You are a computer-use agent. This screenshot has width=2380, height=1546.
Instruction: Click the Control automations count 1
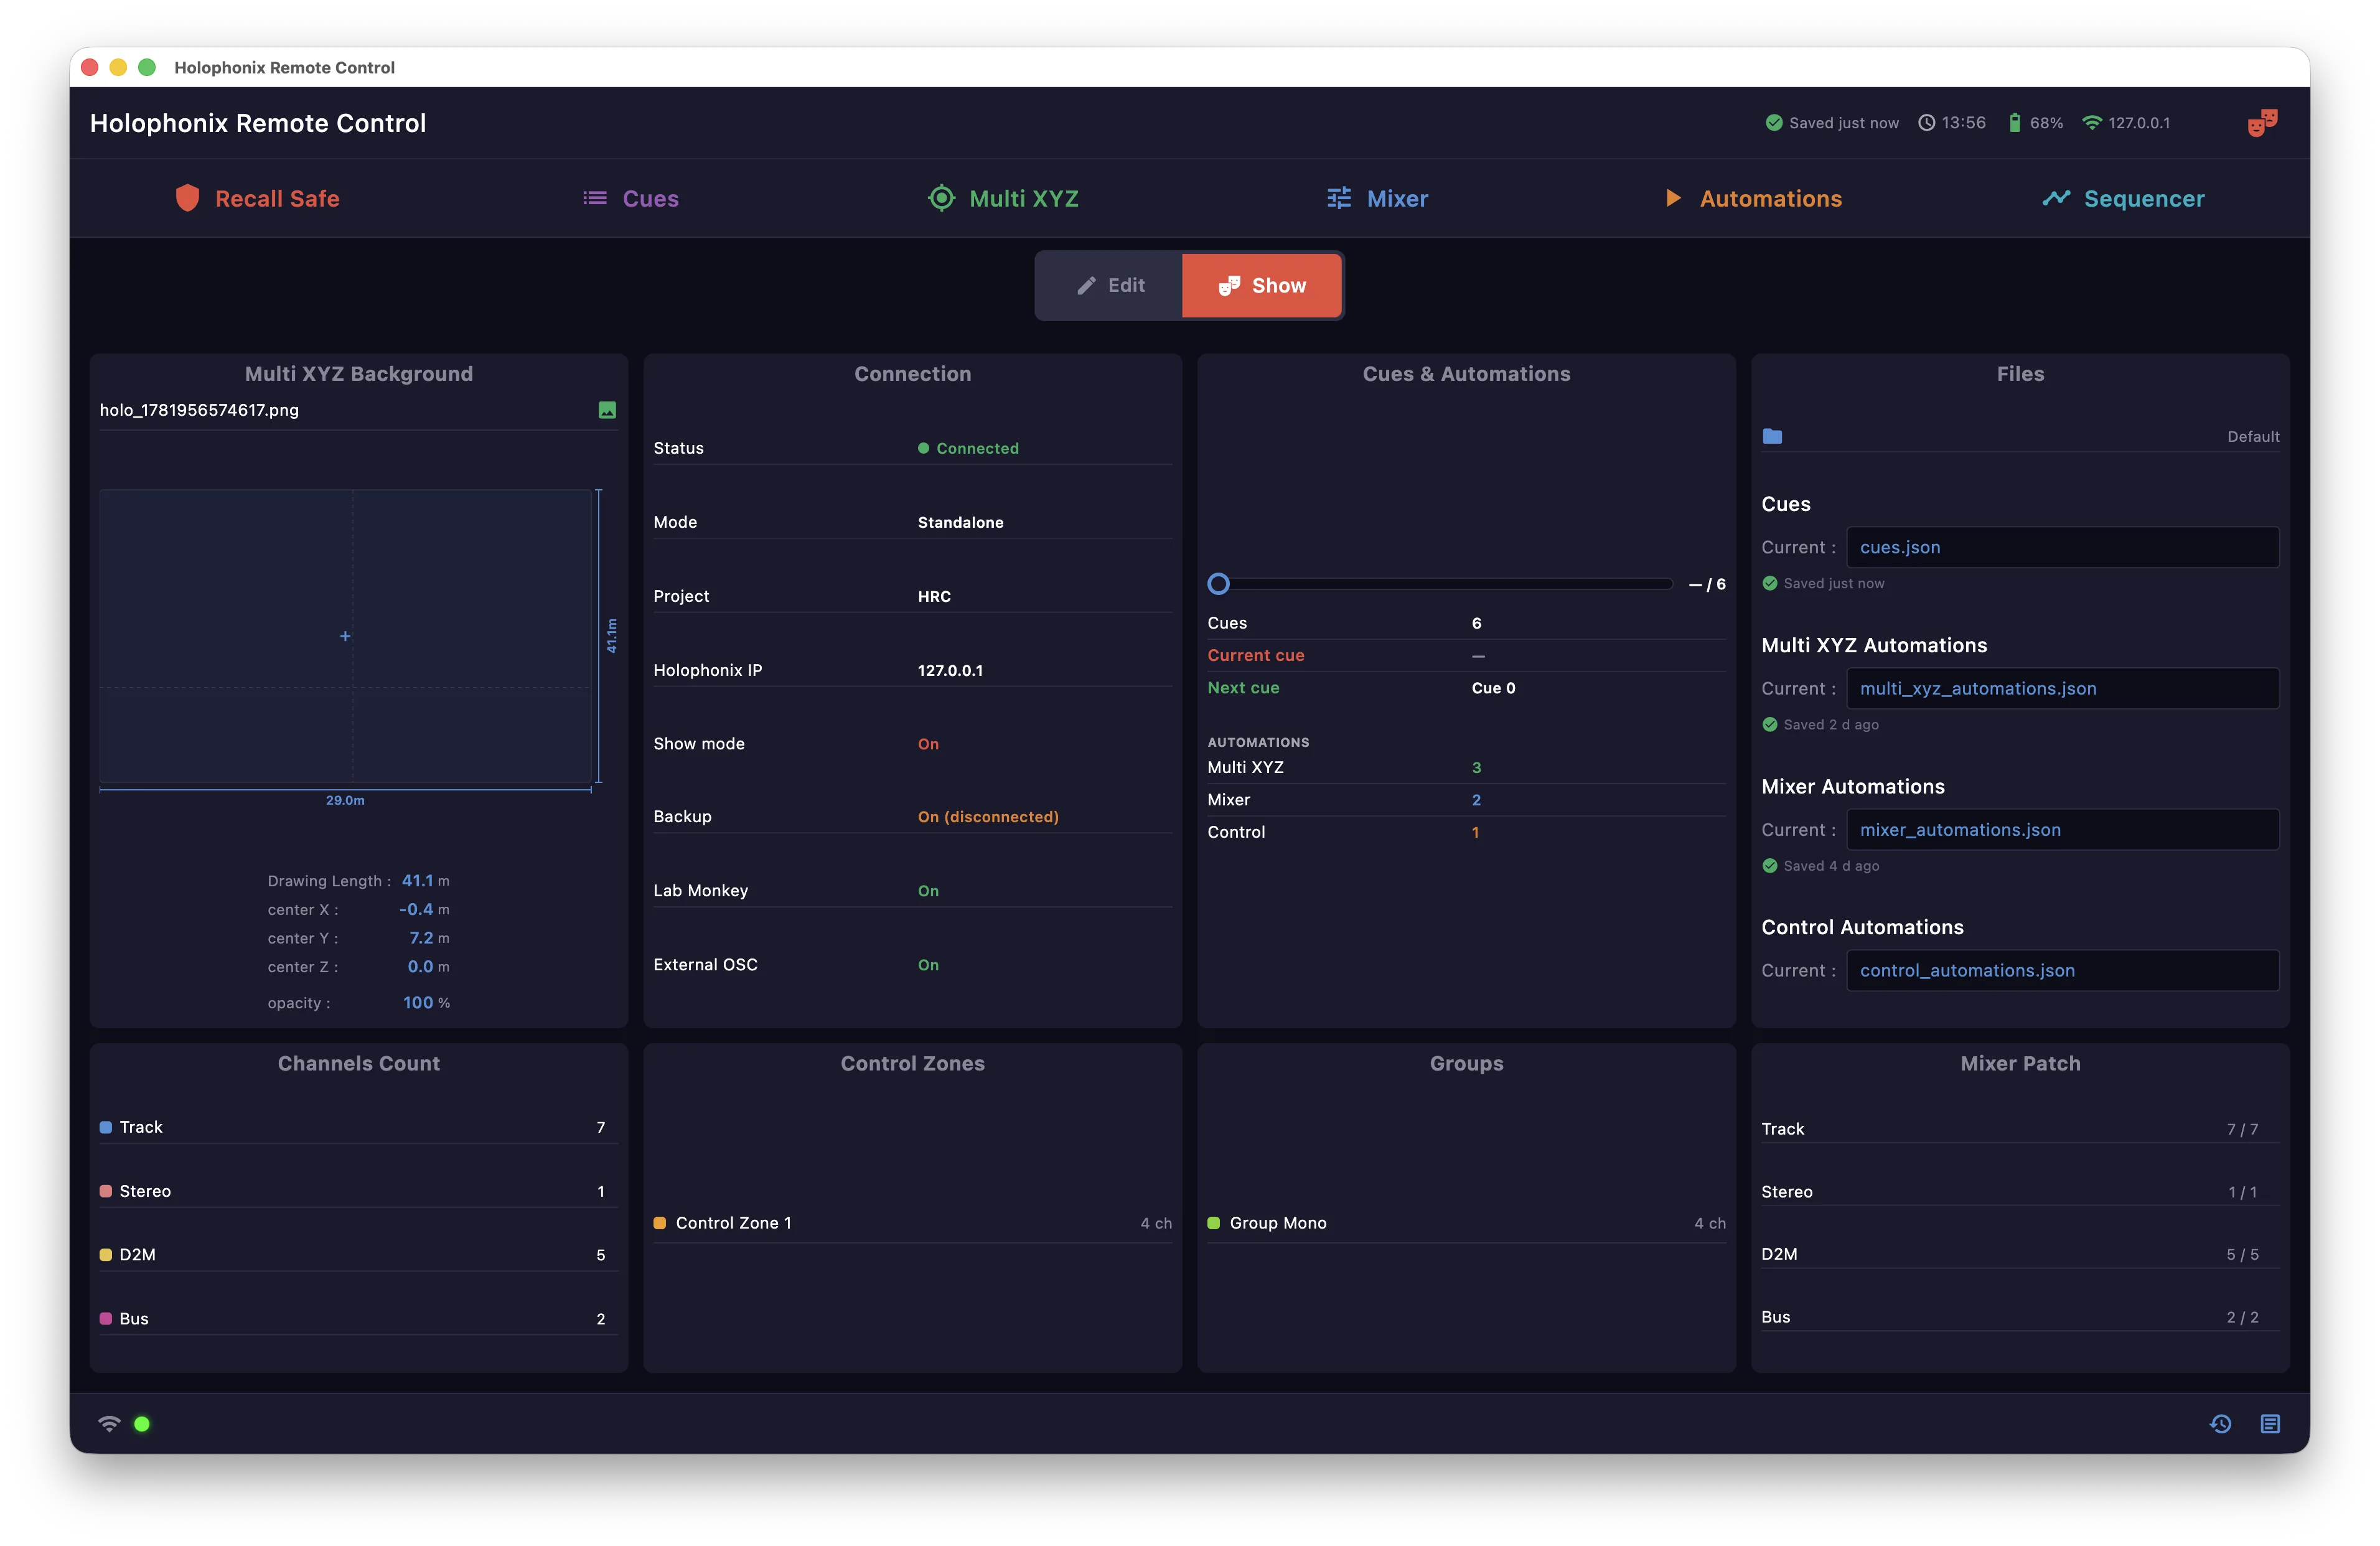(x=1475, y=832)
